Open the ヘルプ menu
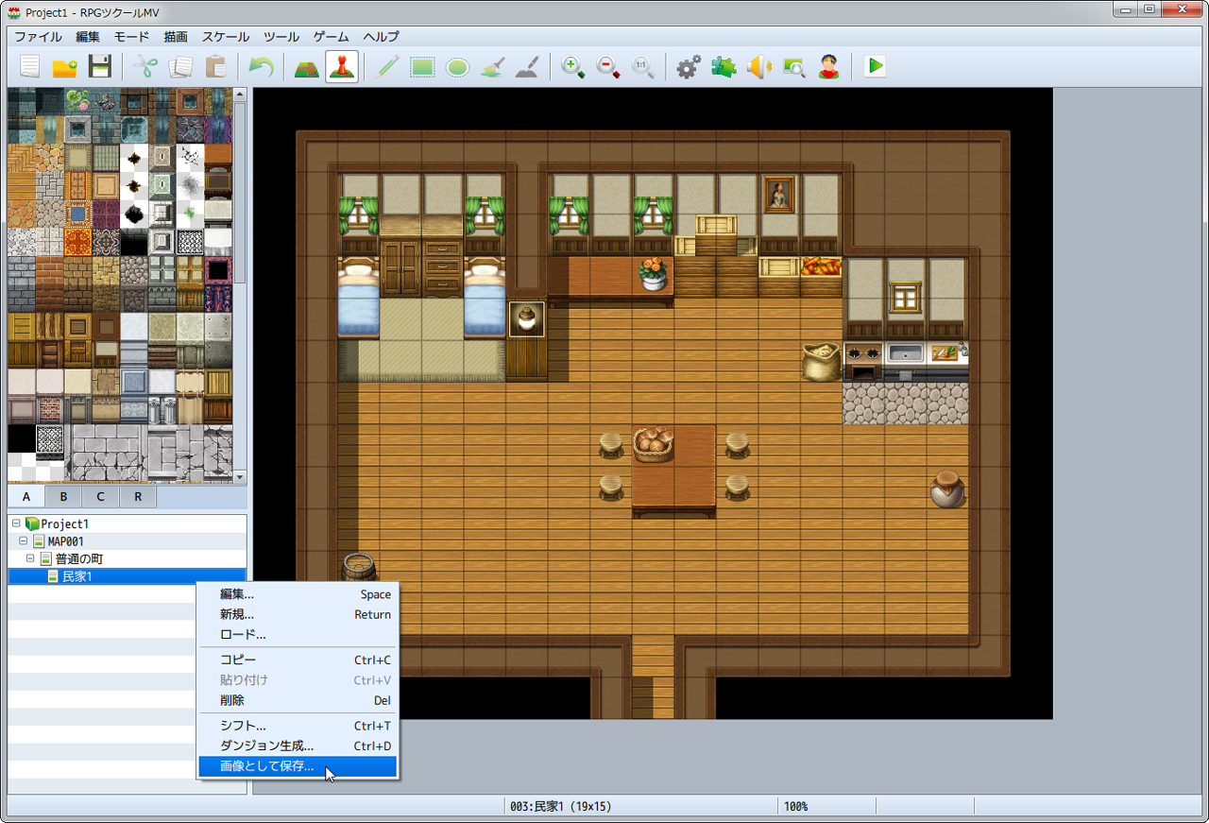The height and width of the screenshot is (823, 1209). 382,37
